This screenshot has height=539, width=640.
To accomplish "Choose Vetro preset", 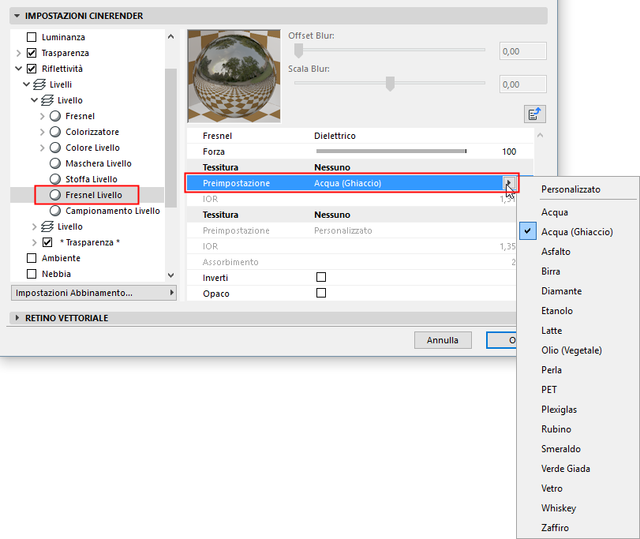I will click(x=578, y=488).
